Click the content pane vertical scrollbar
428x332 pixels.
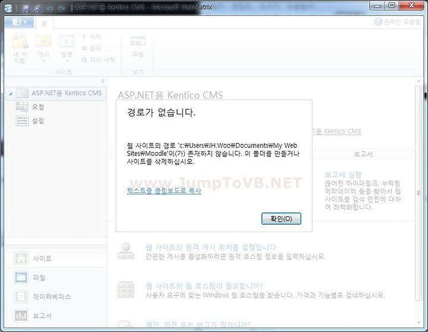[x=418, y=192]
